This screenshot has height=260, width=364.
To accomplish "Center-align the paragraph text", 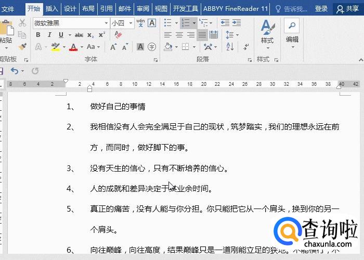I will click(179, 35).
